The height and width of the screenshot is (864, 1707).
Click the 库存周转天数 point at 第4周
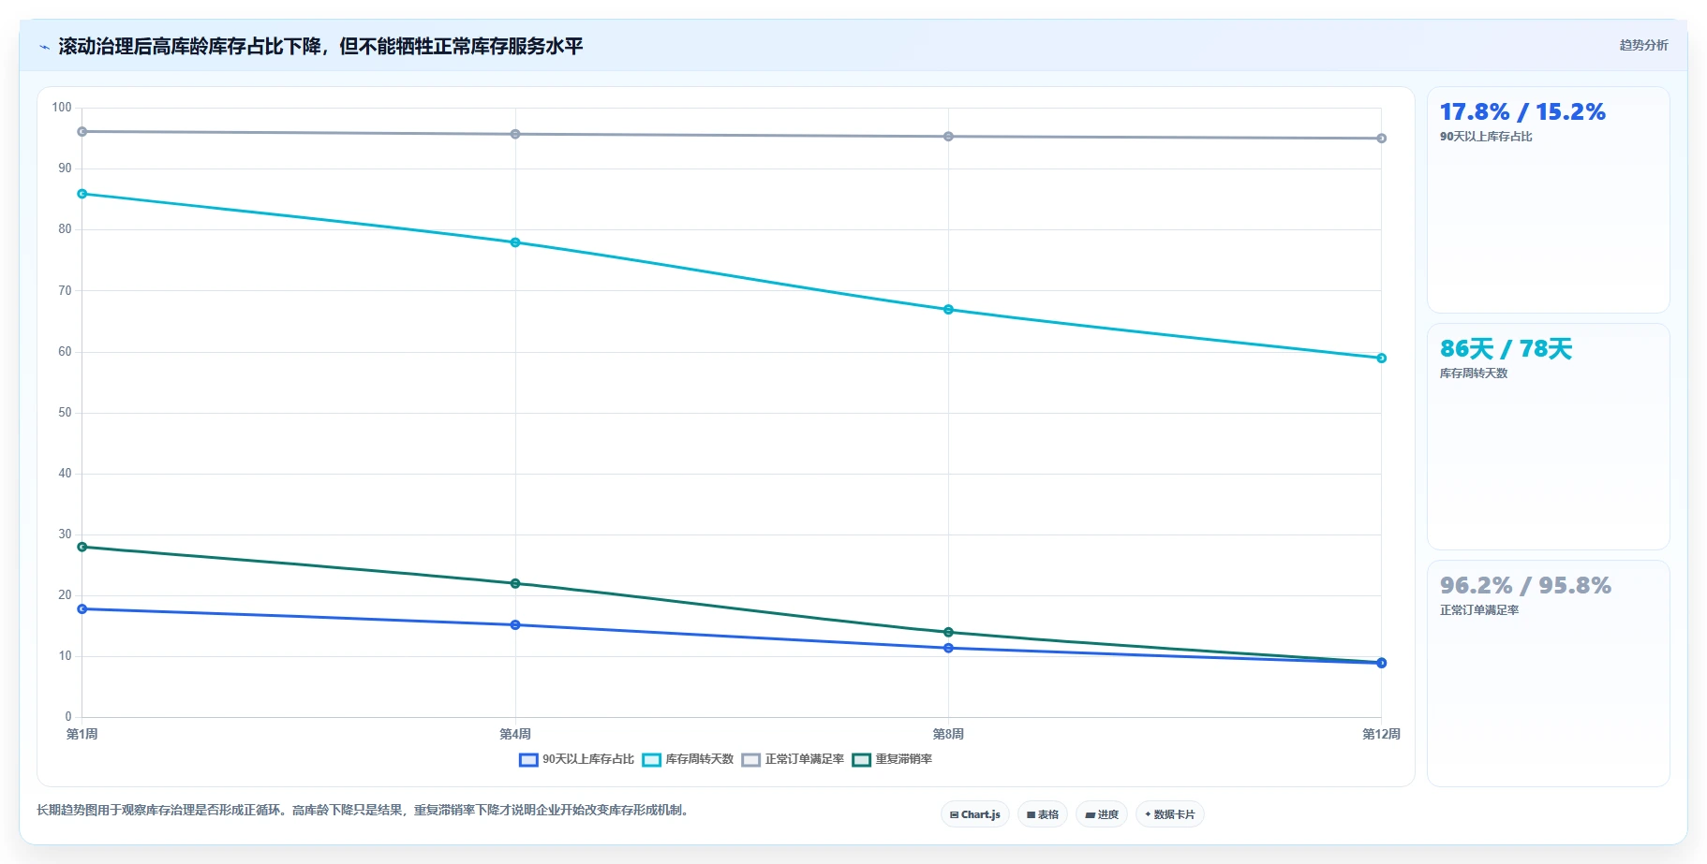(515, 242)
